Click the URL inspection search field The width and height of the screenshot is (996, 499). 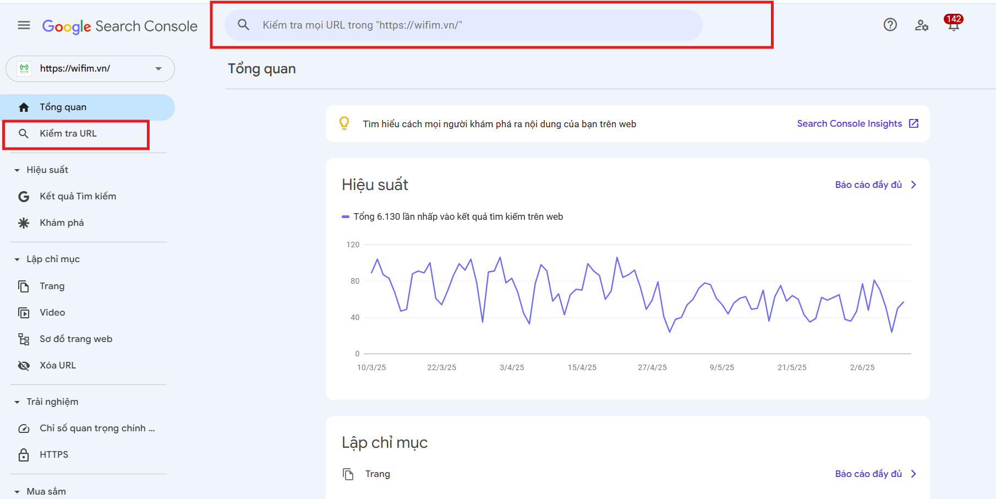click(x=463, y=25)
